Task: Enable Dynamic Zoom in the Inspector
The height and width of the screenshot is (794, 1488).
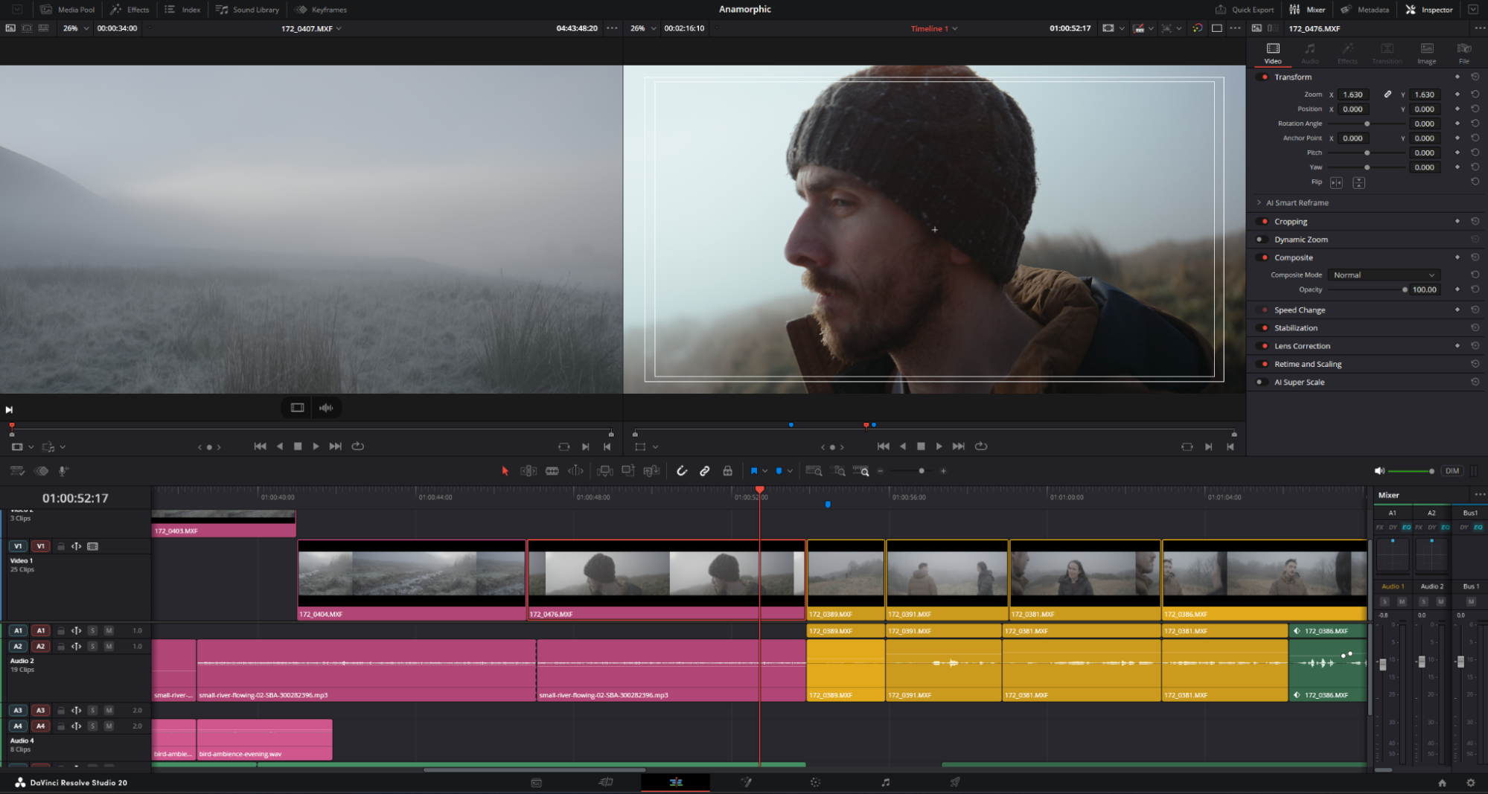Action: point(1261,239)
